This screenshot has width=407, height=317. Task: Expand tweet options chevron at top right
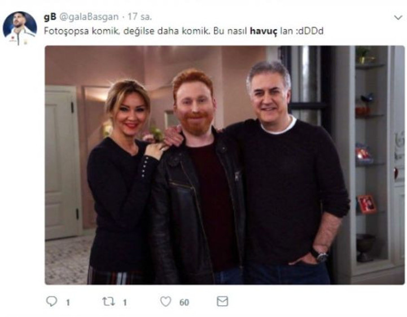coord(398,17)
